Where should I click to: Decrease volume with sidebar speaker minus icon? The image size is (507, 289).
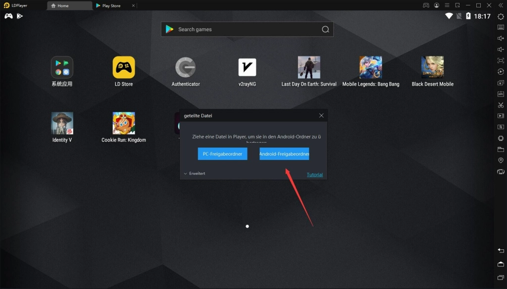(x=501, y=49)
